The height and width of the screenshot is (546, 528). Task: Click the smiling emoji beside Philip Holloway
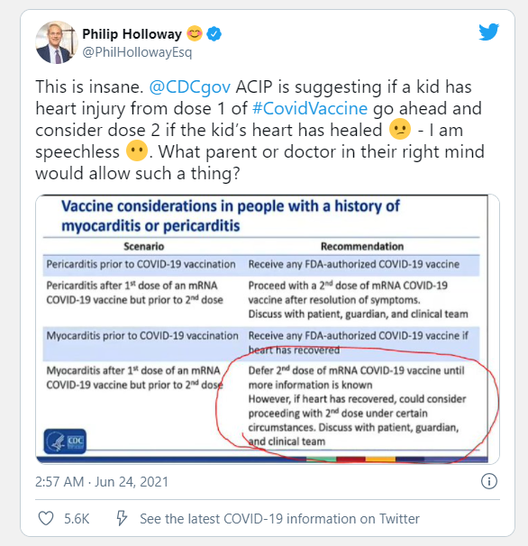pyautogui.click(x=195, y=33)
